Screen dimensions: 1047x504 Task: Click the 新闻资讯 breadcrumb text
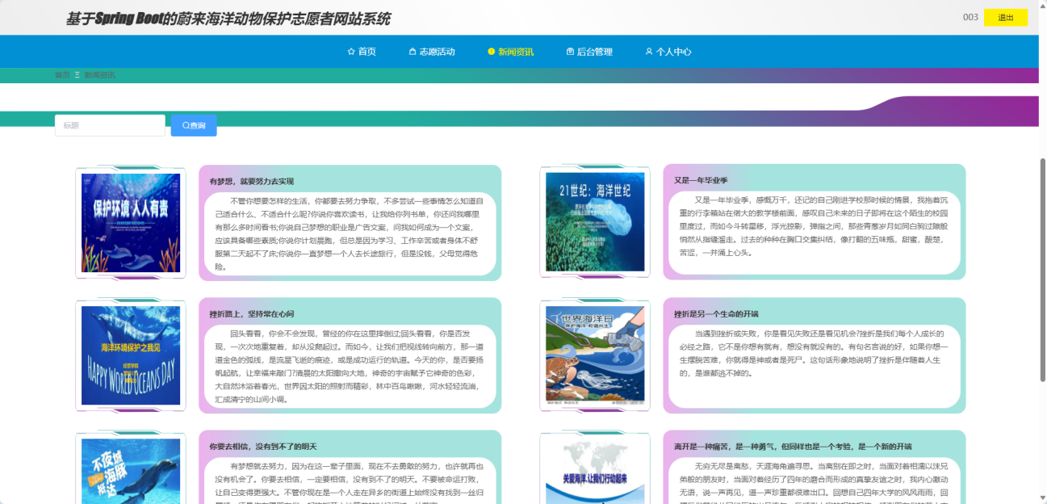[x=100, y=75]
